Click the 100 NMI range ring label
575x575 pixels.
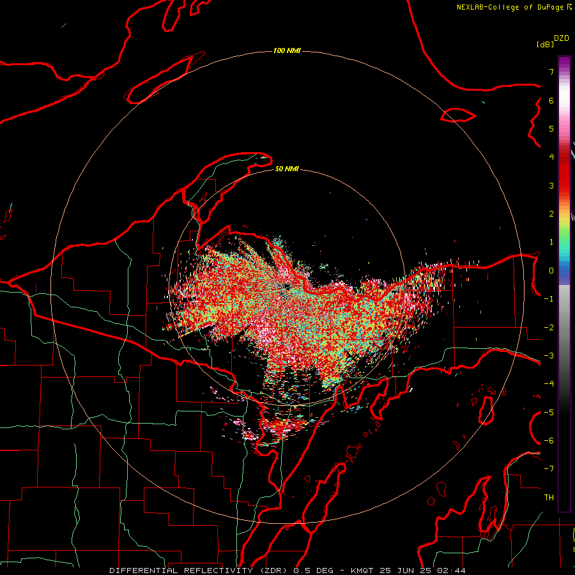(287, 50)
